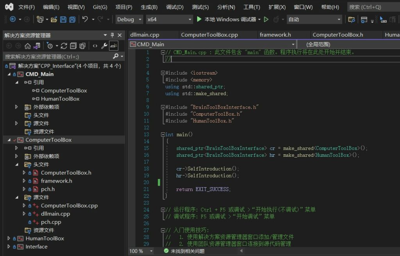The height and width of the screenshot is (256, 400).
Task: Open the Debug configuration dropdown
Action: [130, 20]
